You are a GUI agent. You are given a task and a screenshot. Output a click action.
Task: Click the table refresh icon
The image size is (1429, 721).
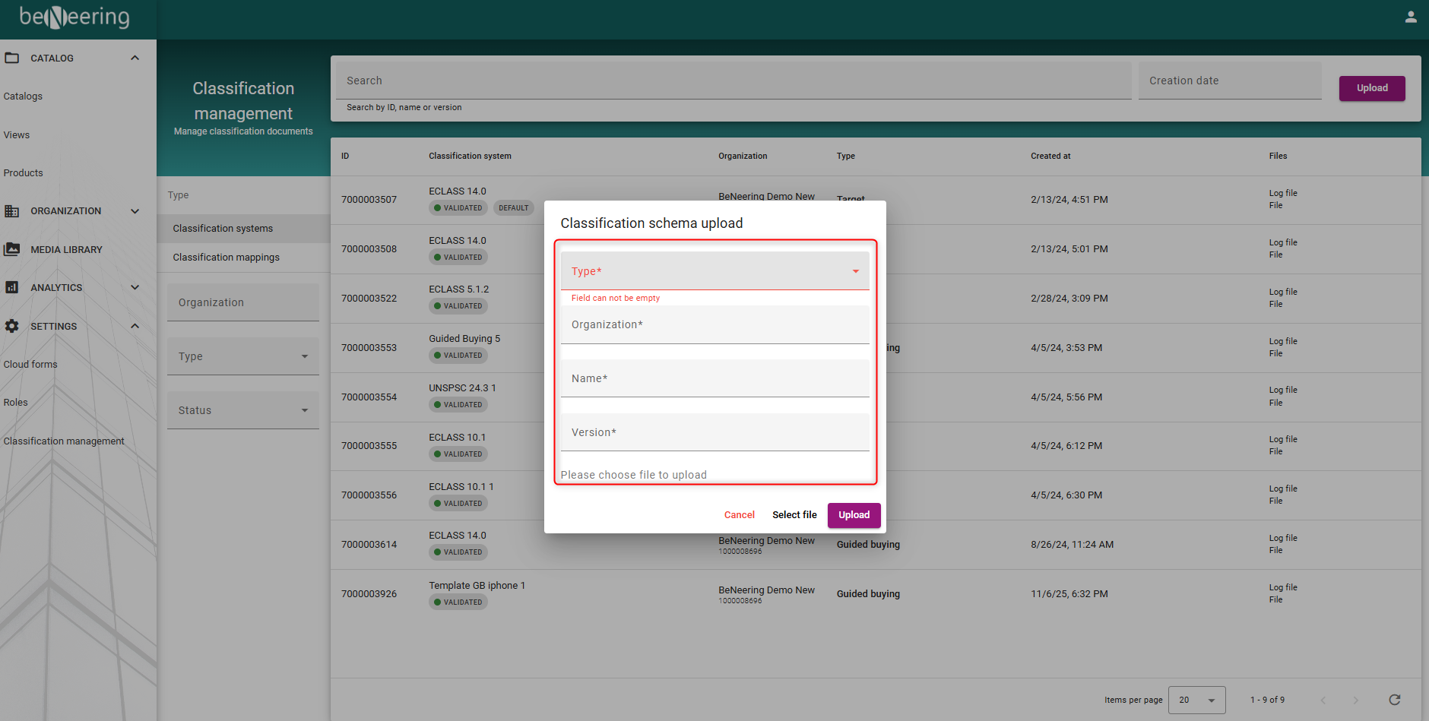[1394, 700]
